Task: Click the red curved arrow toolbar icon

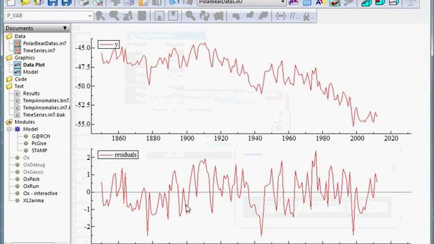Action: [334, 3]
